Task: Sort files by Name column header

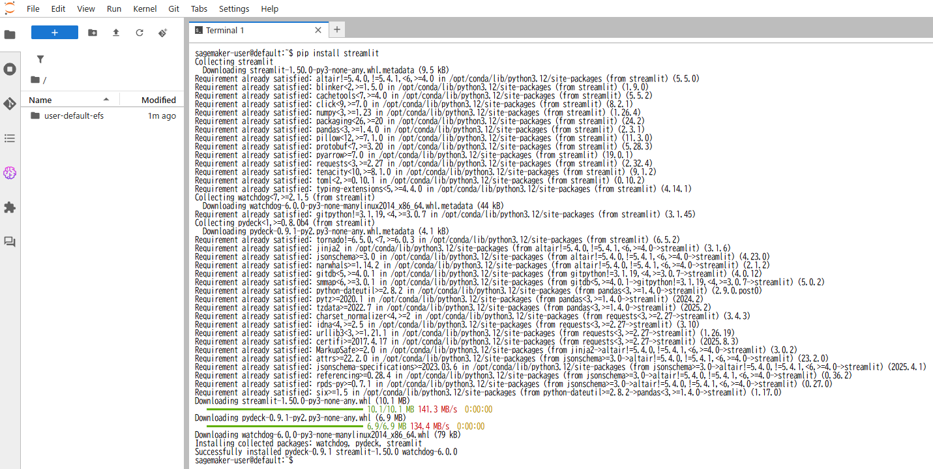Action: 40,100
